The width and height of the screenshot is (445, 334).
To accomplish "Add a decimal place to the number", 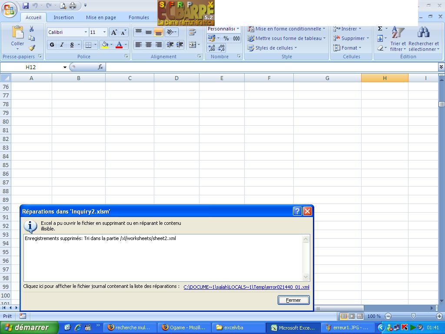I will [212, 48].
